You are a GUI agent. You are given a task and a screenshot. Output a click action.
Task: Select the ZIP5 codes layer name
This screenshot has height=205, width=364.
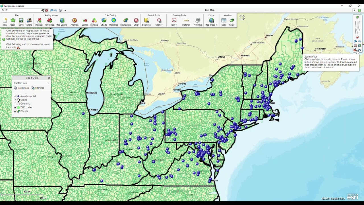(x=26, y=107)
